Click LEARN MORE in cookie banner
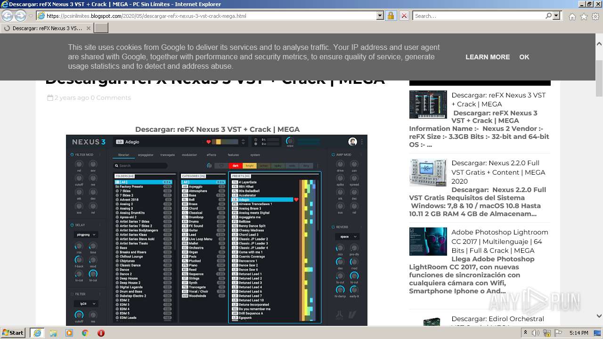The height and width of the screenshot is (339, 603). (x=488, y=57)
